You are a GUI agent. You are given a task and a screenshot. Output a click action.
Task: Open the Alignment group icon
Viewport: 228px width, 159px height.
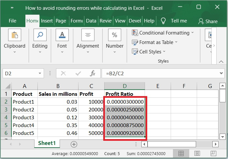pyautogui.click(x=88, y=35)
